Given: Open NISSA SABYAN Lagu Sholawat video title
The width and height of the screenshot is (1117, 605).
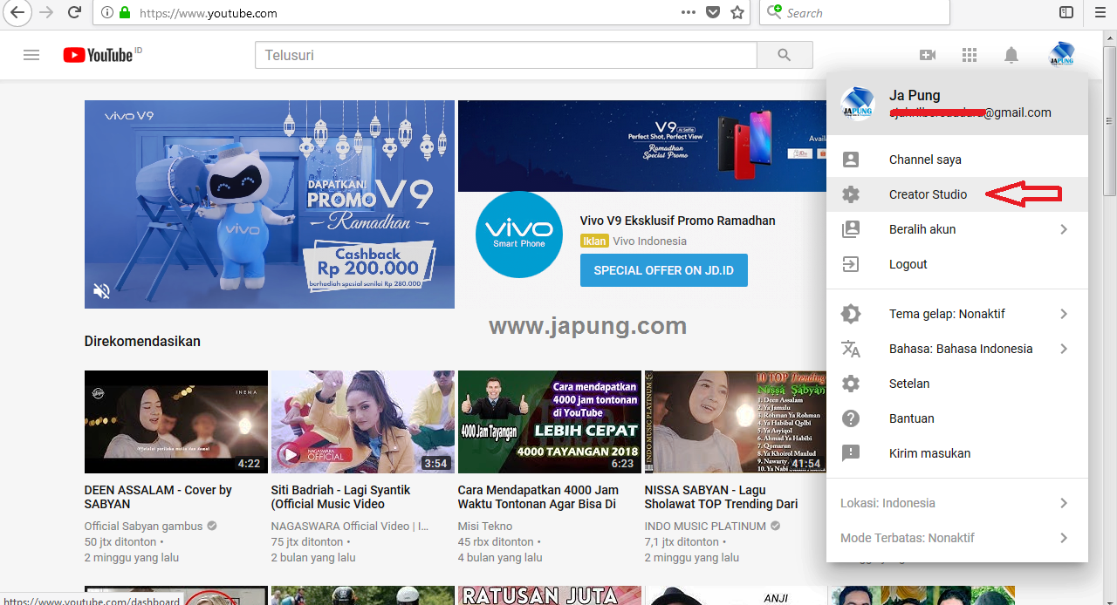Looking at the screenshot, I should [722, 497].
